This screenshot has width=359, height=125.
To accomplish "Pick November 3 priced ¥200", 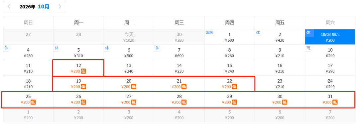I will click(x=129, y=114).
